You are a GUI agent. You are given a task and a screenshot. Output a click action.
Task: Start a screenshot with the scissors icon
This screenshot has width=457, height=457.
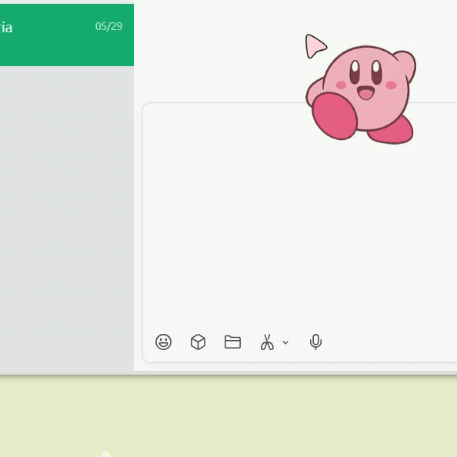click(x=267, y=342)
